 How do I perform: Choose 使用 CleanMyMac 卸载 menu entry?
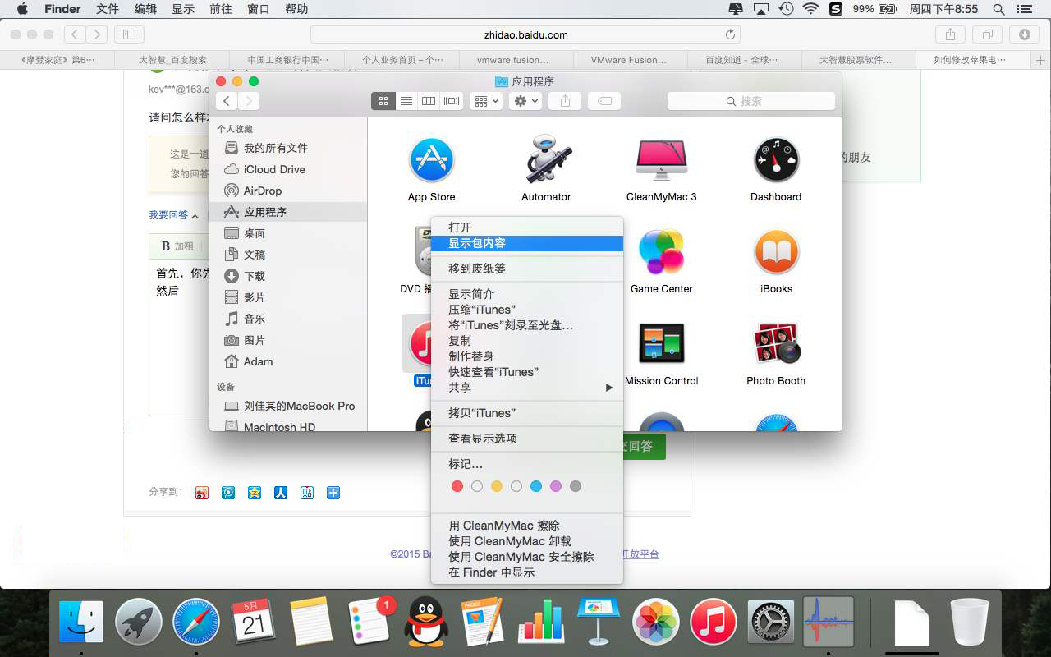pos(527,541)
